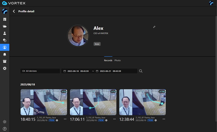Open end date picker 2023-08-21
217x132 pixels.
tap(110, 71)
